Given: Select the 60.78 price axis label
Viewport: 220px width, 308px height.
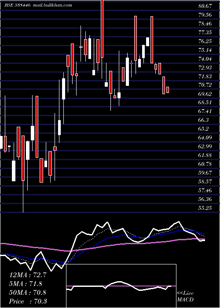Looking at the screenshot, I should [205, 164].
